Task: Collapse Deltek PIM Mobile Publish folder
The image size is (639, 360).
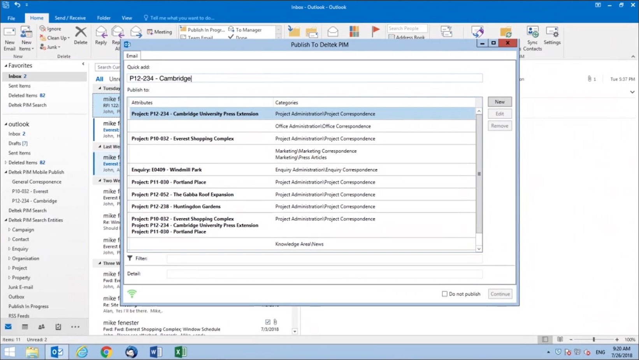Action: [6, 172]
